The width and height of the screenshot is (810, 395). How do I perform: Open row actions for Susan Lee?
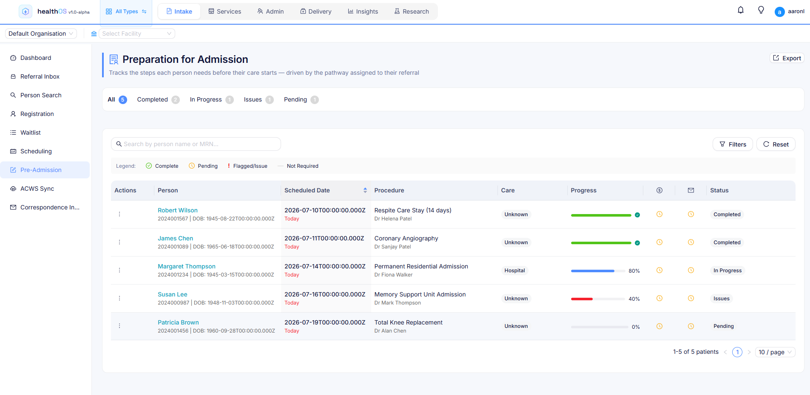pyautogui.click(x=119, y=298)
